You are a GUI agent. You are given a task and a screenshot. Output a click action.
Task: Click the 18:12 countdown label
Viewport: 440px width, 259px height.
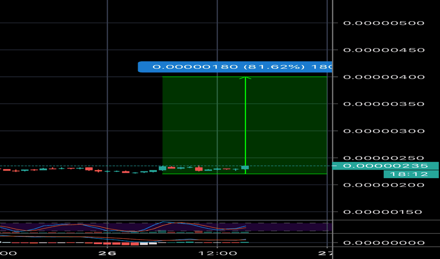(x=411, y=174)
